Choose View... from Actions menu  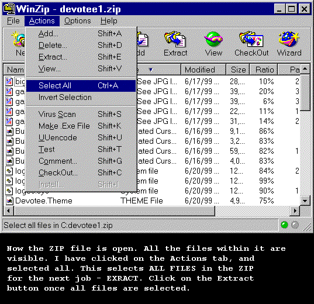(x=81, y=68)
